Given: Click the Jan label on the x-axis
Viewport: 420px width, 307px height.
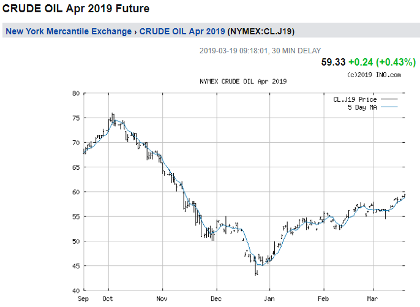Looking at the screenshot, I should pos(270,300).
